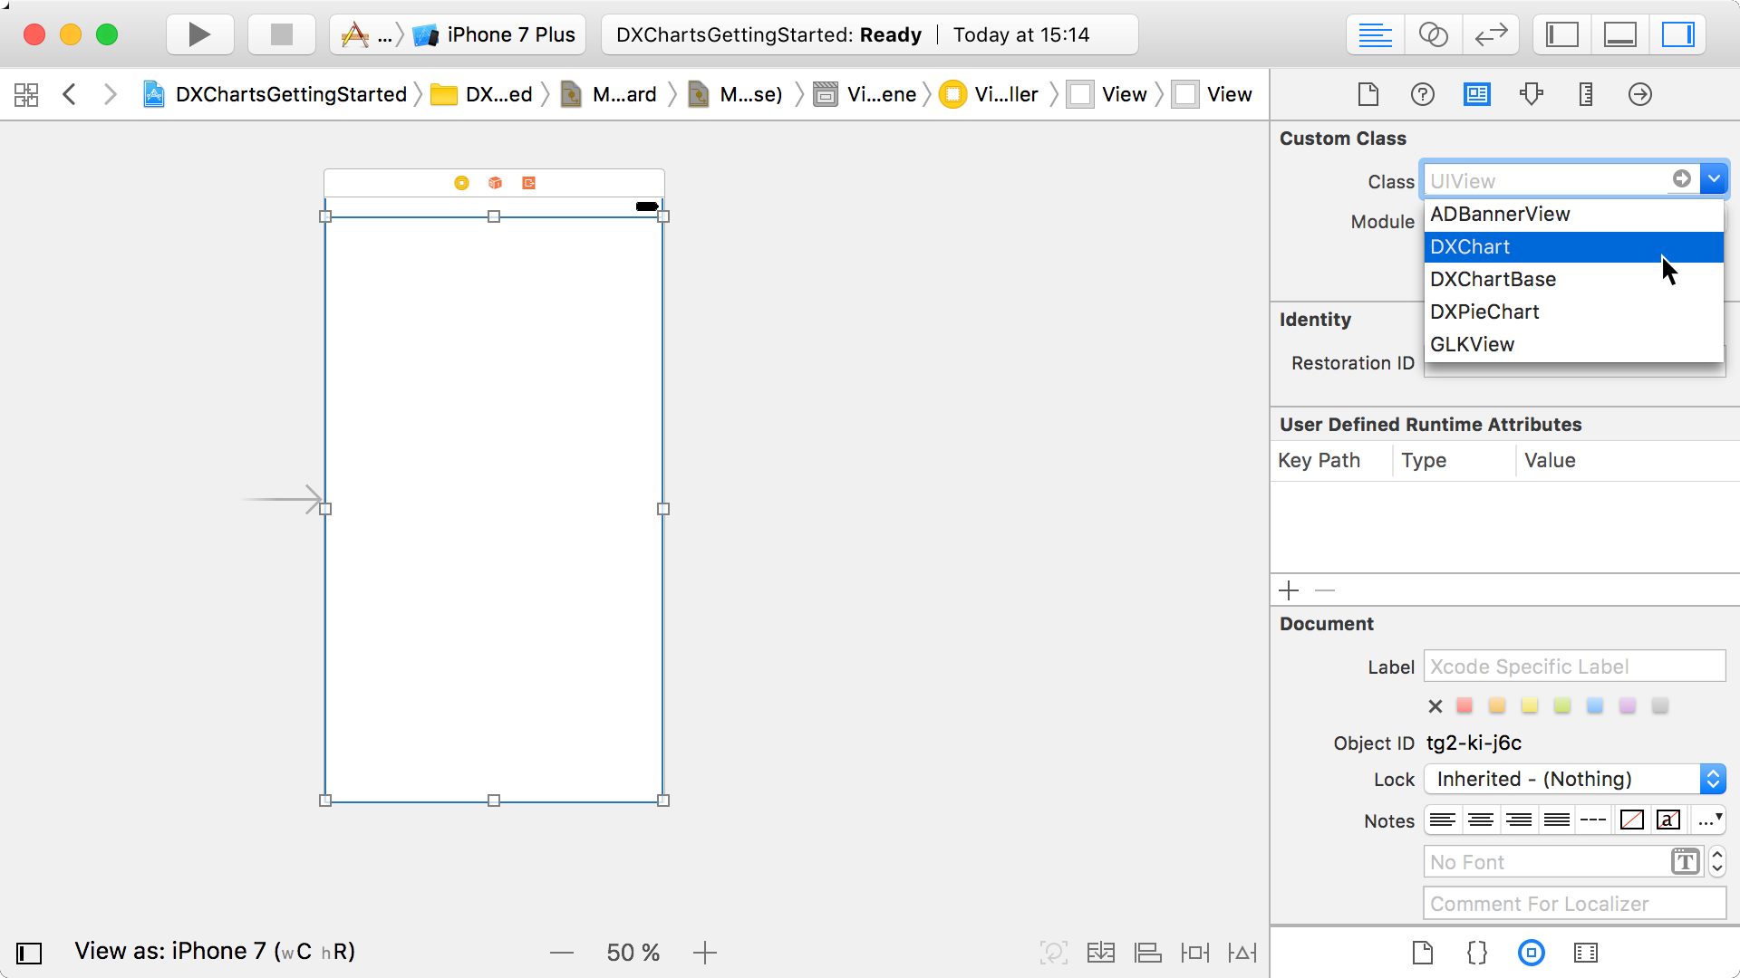The width and height of the screenshot is (1740, 978).
Task: Toggle the Navigator panel visibility
Action: [x=1561, y=34]
